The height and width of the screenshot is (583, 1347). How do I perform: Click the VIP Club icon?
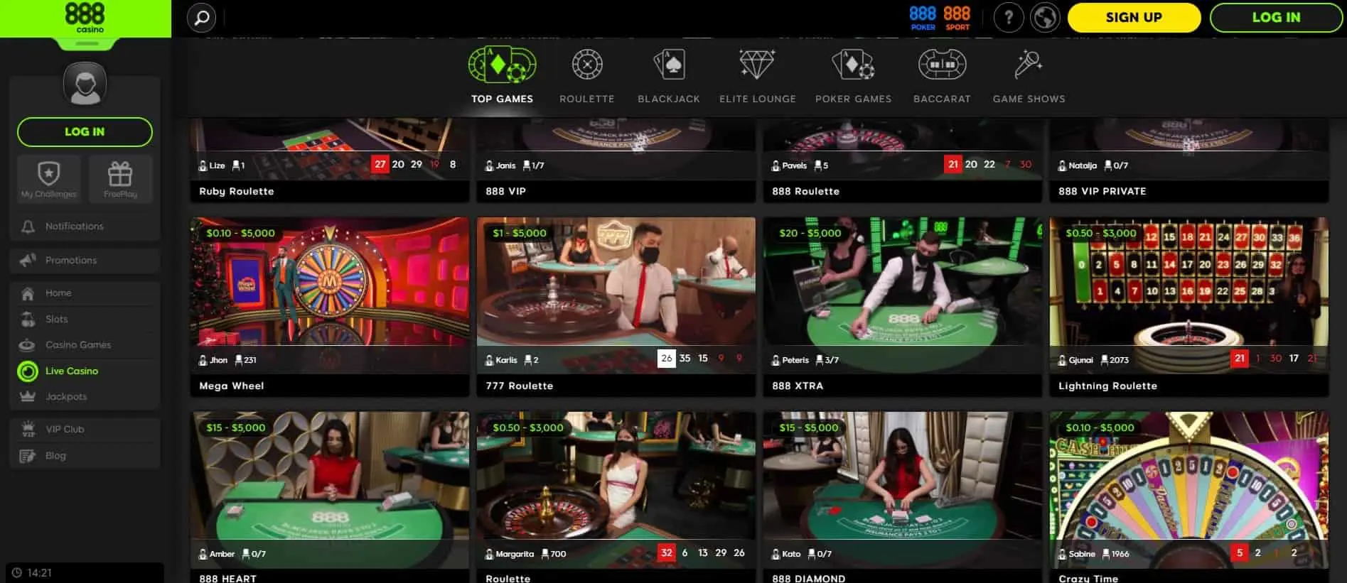pyautogui.click(x=28, y=430)
